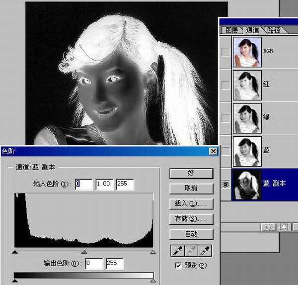Click the middle 1.00 input level field
This screenshot has width=298, height=285.
[x=104, y=185]
